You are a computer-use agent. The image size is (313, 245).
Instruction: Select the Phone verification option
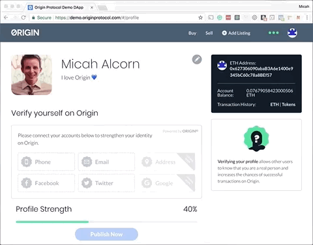[46, 162]
